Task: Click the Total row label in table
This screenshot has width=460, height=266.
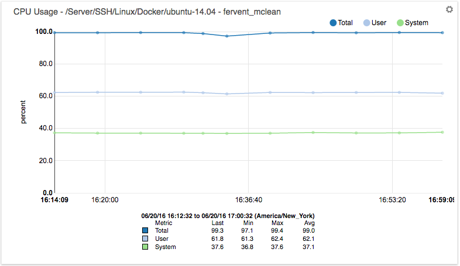Action: click(162, 230)
